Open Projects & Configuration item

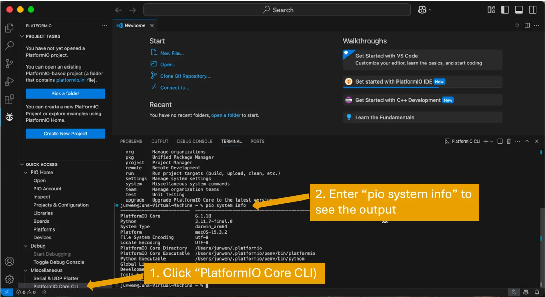click(x=61, y=205)
